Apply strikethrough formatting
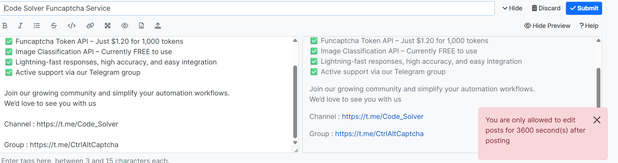This screenshot has height=163, width=618. point(54,26)
